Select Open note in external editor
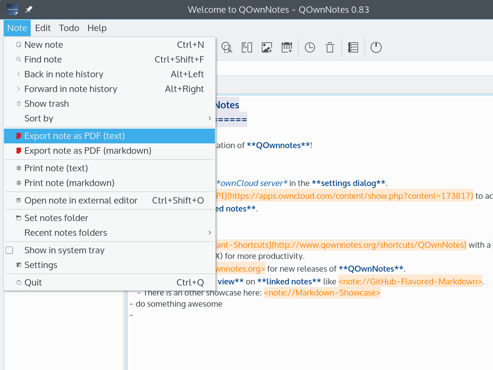Screen dimensions: 493x370 109,200
